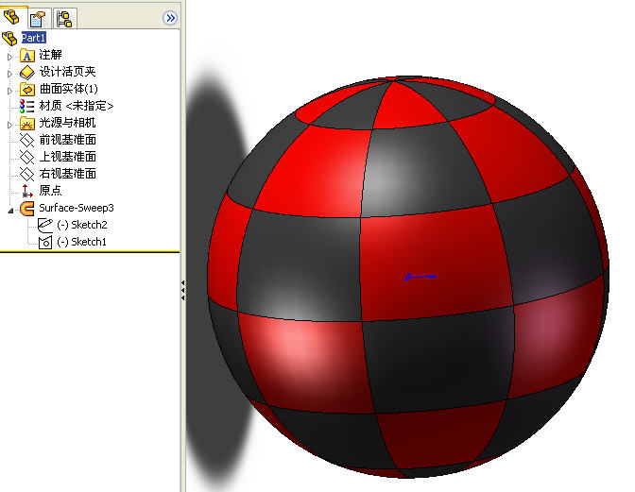The image size is (635, 492).
Task: Expand the 注解 annotations folder
Action: coord(9,57)
